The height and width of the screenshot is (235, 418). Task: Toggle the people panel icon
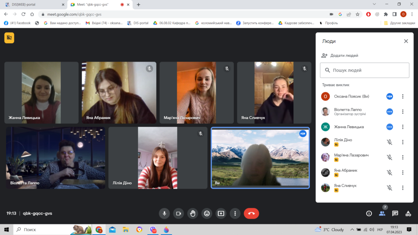point(382,213)
